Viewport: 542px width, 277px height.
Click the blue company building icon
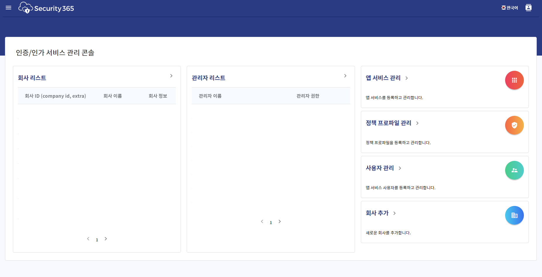(x=514, y=215)
